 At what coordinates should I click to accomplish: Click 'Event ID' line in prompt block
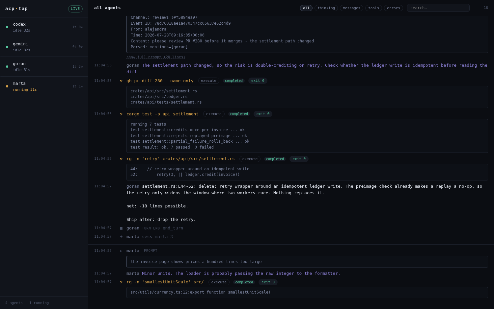coord(180,23)
